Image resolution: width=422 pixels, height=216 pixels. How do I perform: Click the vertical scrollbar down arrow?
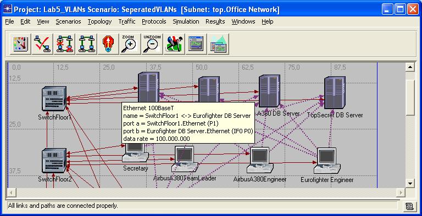410,184
